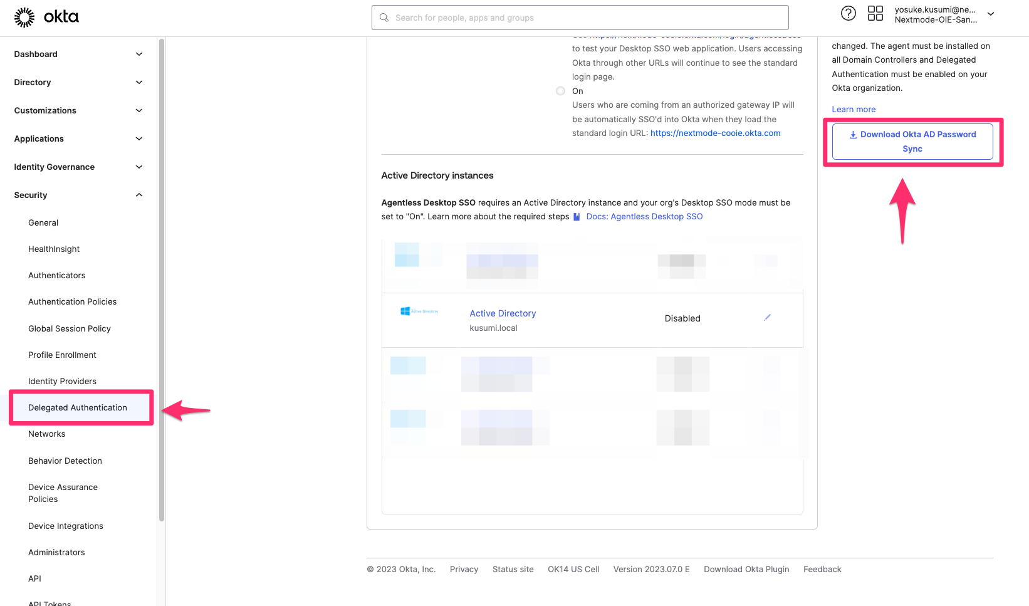
Task: Expand the Directory section
Action: (x=138, y=82)
